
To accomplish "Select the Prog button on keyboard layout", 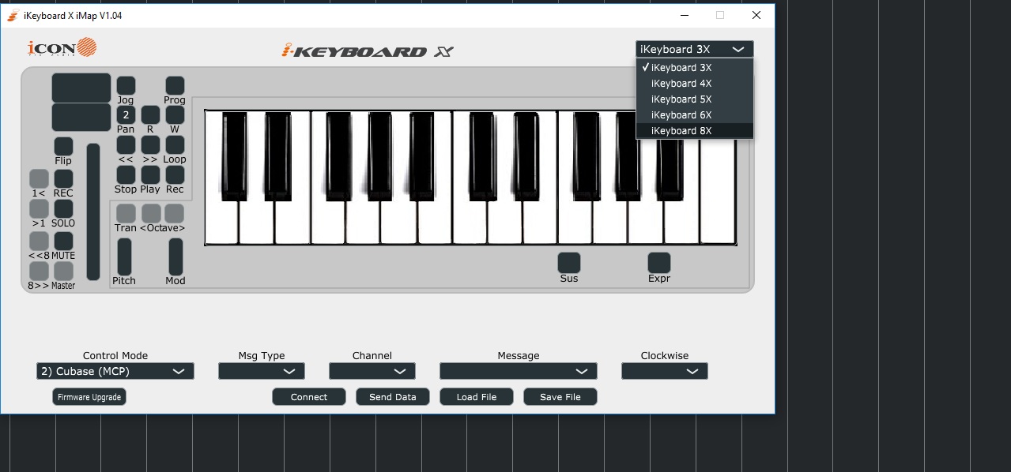I will pos(175,85).
